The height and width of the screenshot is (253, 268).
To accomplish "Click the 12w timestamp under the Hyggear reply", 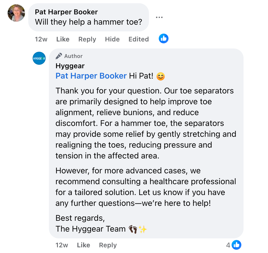I will point(62,245).
